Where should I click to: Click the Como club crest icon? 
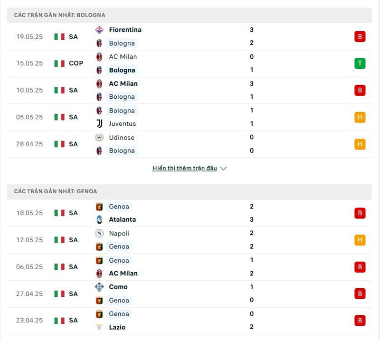pos(99,287)
